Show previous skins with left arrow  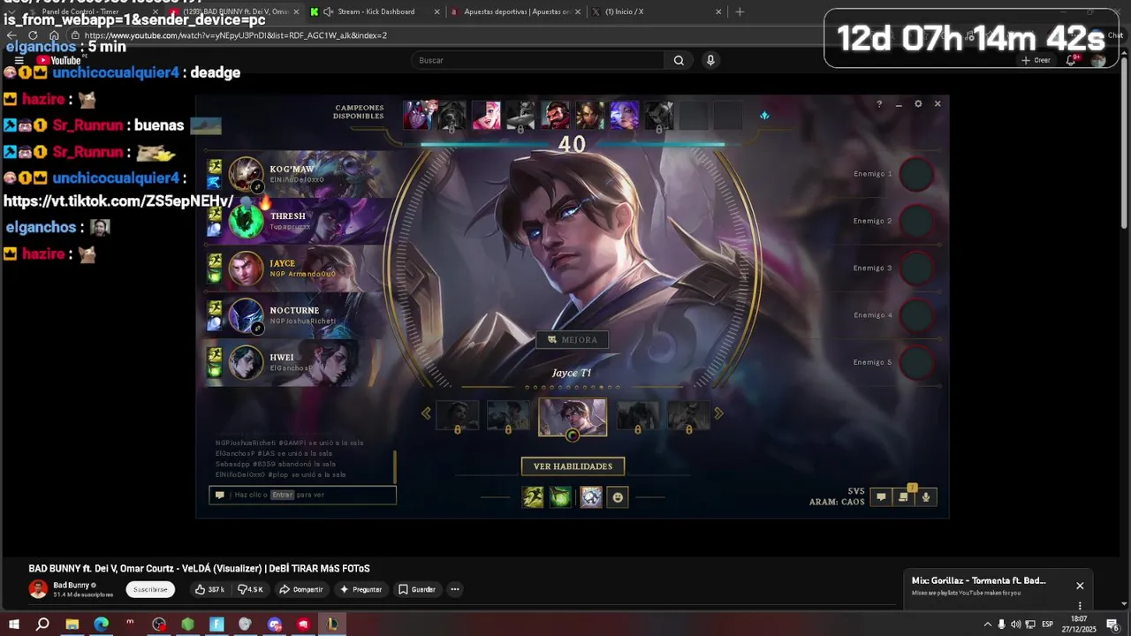[x=426, y=413]
